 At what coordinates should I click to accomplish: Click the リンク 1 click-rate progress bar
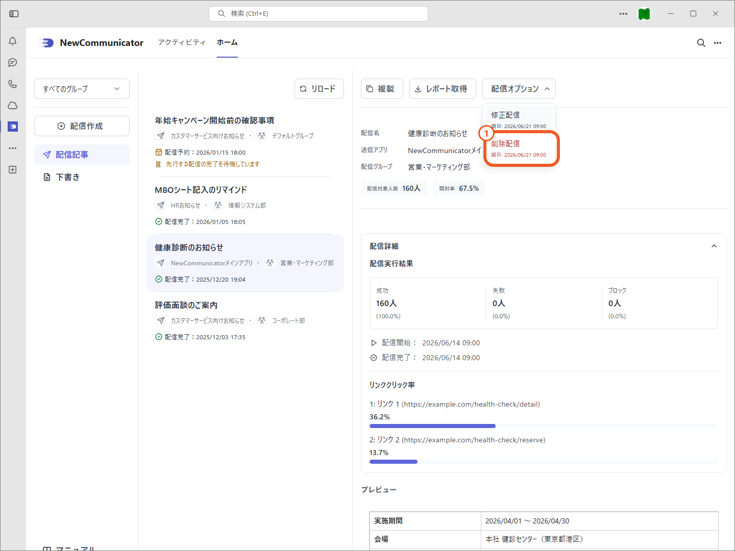(x=544, y=426)
